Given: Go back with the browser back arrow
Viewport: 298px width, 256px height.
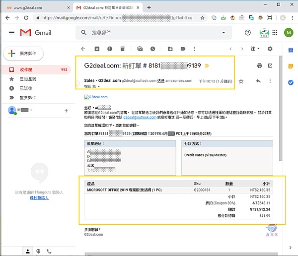Looking at the screenshot, I should pos(7,18).
